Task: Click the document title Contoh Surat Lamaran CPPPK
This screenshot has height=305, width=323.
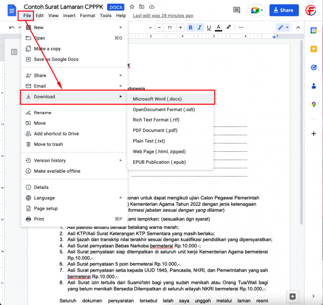Action: pyautogui.click(x=63, y=7)
